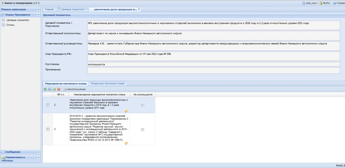
Task: Open the Мероприятия поэтапного плана tab
Action: coord(66,83)
